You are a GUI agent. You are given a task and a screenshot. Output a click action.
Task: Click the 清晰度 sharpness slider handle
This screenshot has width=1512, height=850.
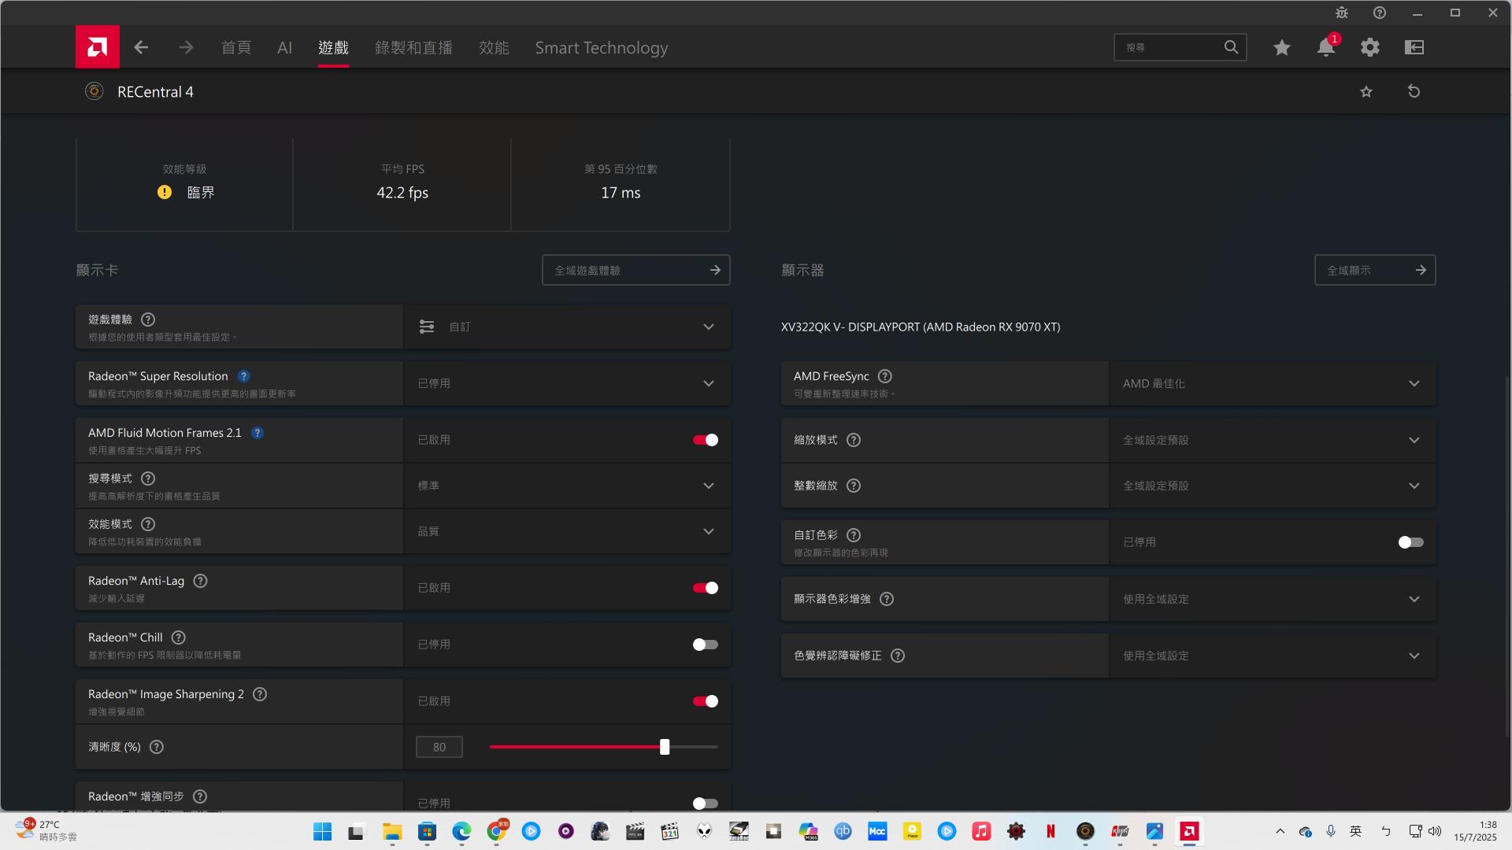[x=665, y=747]
